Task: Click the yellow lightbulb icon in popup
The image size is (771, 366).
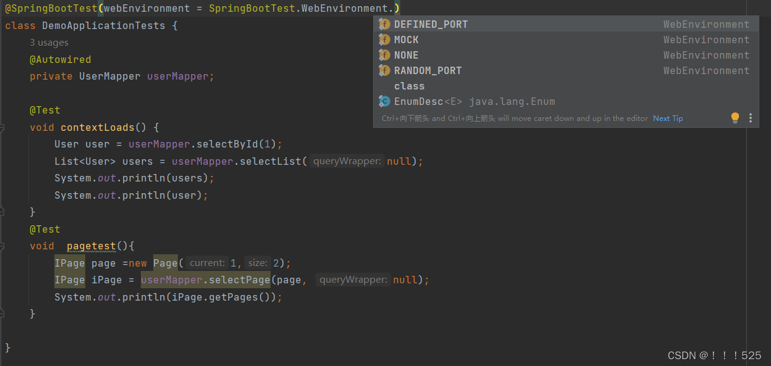Action: [735, 117]
